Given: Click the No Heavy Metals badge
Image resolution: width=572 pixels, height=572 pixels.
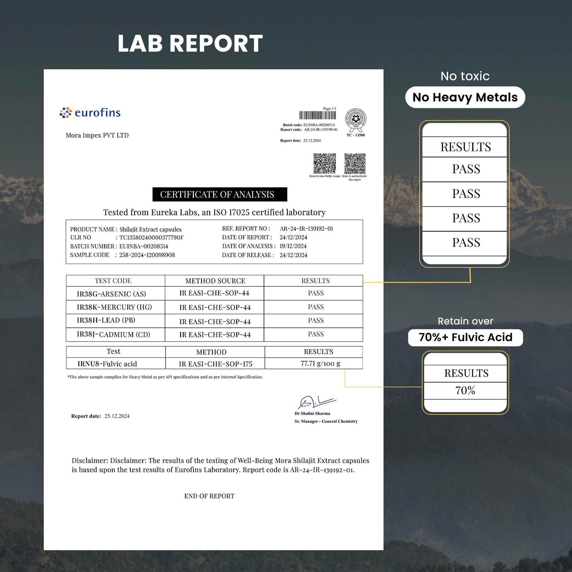Looking at the screenshot, I should tap(465, 97).
